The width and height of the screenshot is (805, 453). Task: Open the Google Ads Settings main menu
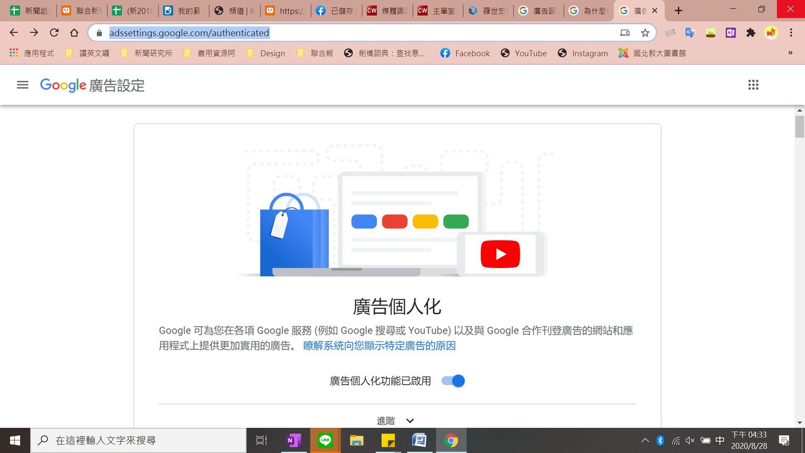tap(23, 85)
